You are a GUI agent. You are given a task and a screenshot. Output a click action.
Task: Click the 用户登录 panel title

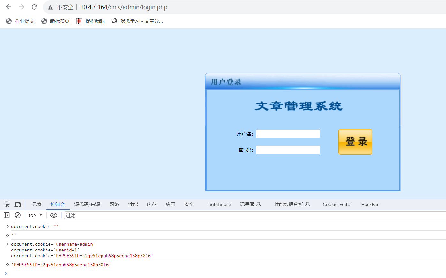(x=226, y=82)
